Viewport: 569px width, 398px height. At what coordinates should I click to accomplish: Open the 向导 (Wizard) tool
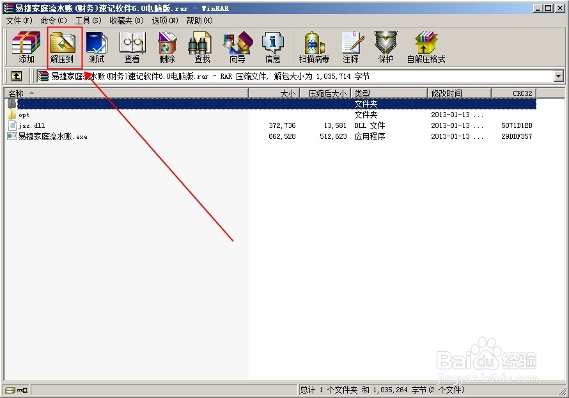pos(237,47)
